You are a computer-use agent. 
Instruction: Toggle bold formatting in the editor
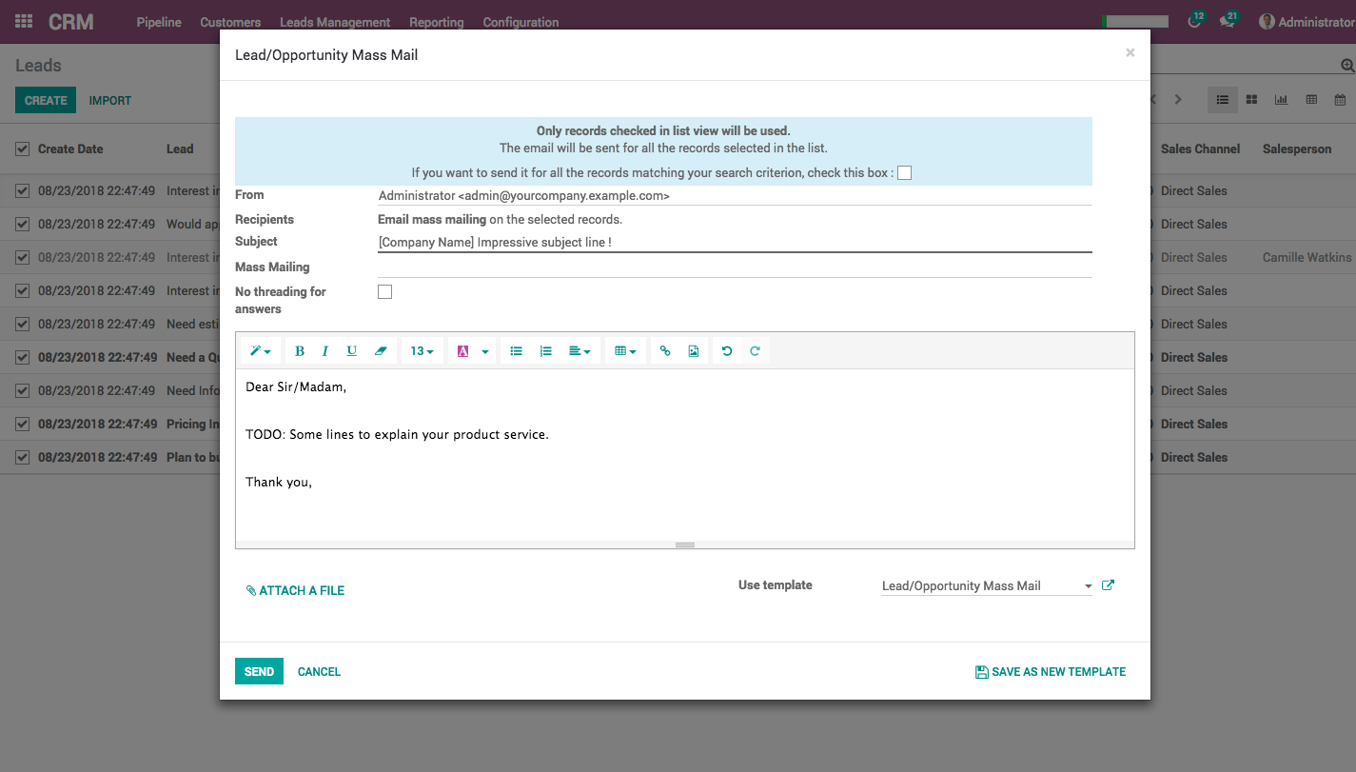click(300, 351)
